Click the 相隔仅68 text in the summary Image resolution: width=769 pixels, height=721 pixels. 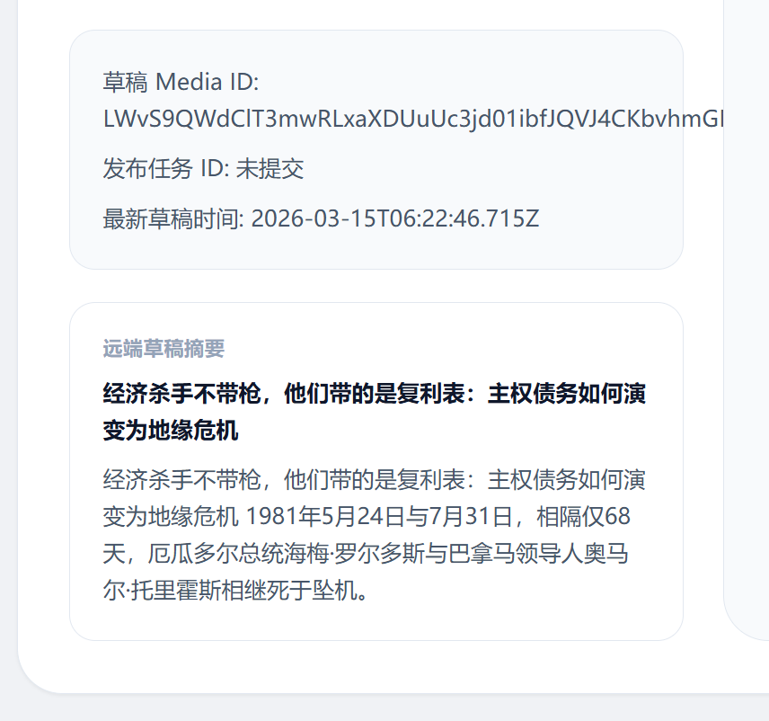[x=583, y=516]
